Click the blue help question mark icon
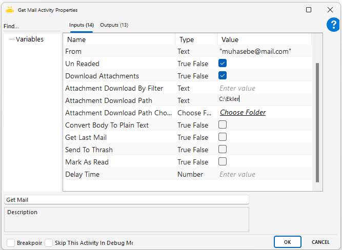Viewport: 342px width, 250px height. 333,25
